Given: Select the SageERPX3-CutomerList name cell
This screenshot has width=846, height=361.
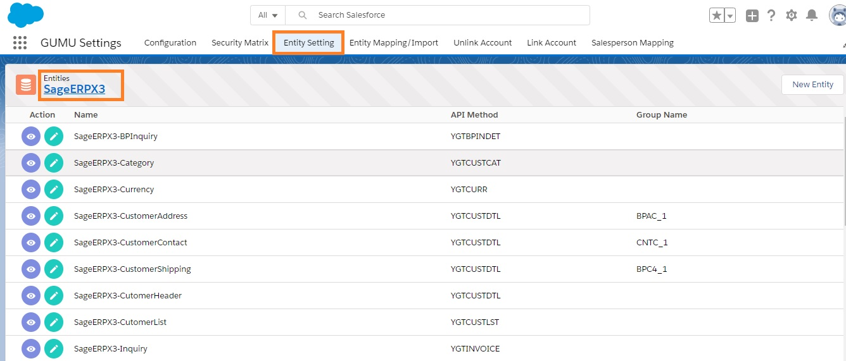Looking at the screenshot, I should (120, 322).
